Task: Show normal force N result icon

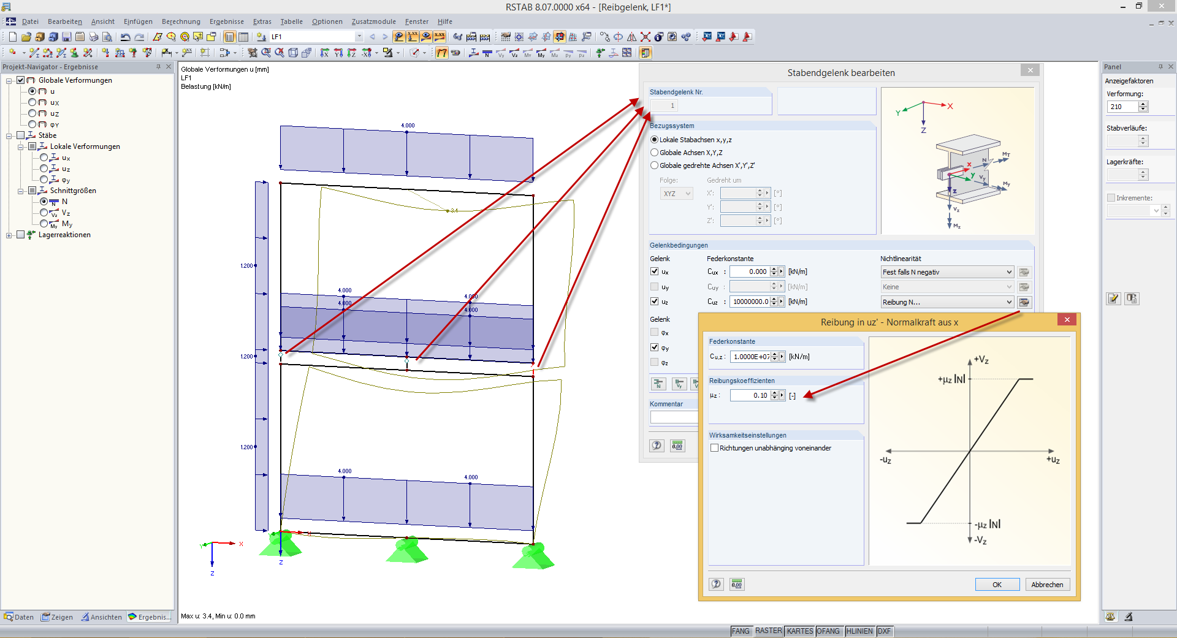Action: pyautogui.click(x=487, y=53)
